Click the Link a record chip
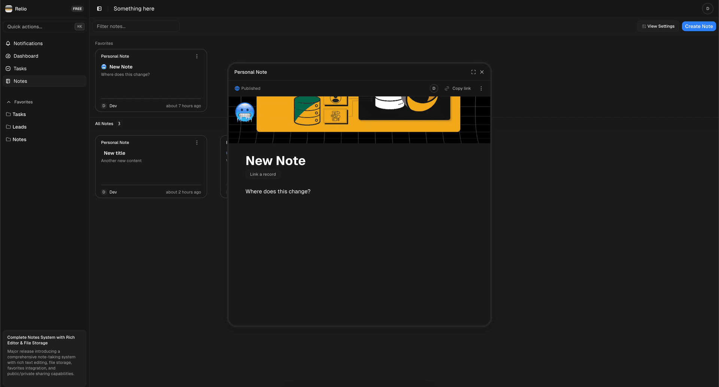Image resolution: width=719 pixels, height=387 pixels. [x=263, y=175]
